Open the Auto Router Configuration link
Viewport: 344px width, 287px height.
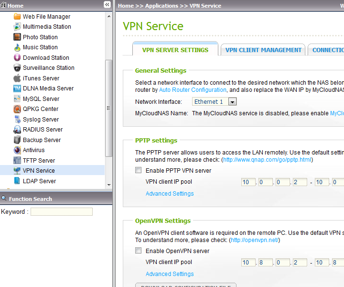tap(193, 90)
